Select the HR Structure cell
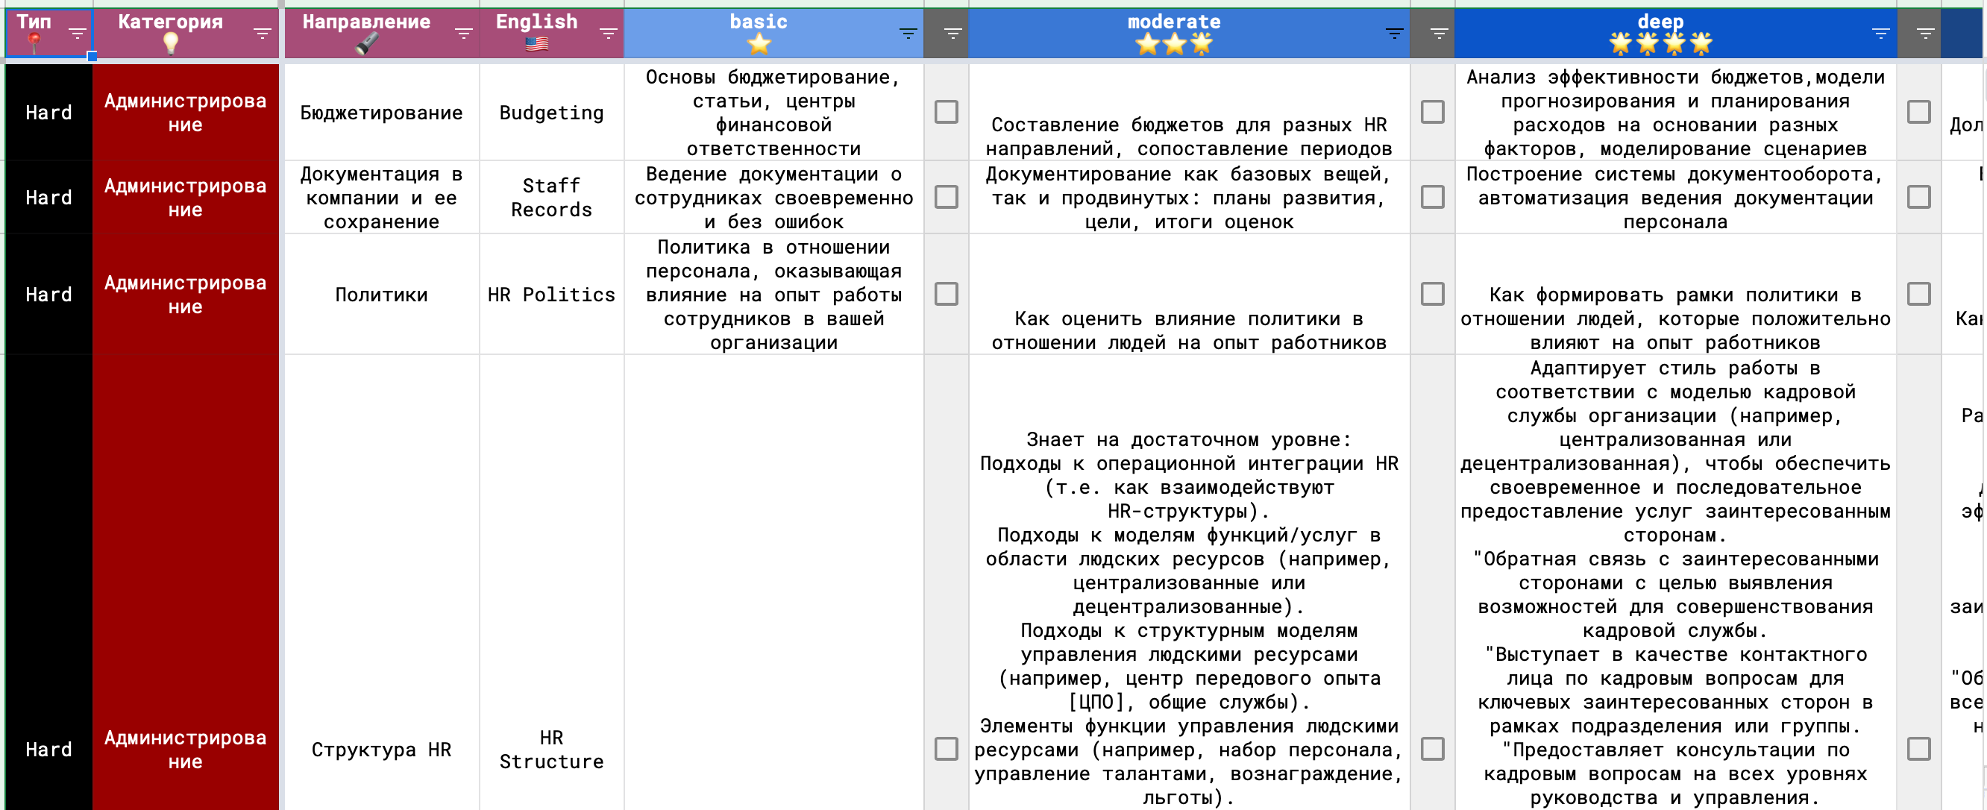The width and height of the screenshot is (1987, 810). coord(551,583)
